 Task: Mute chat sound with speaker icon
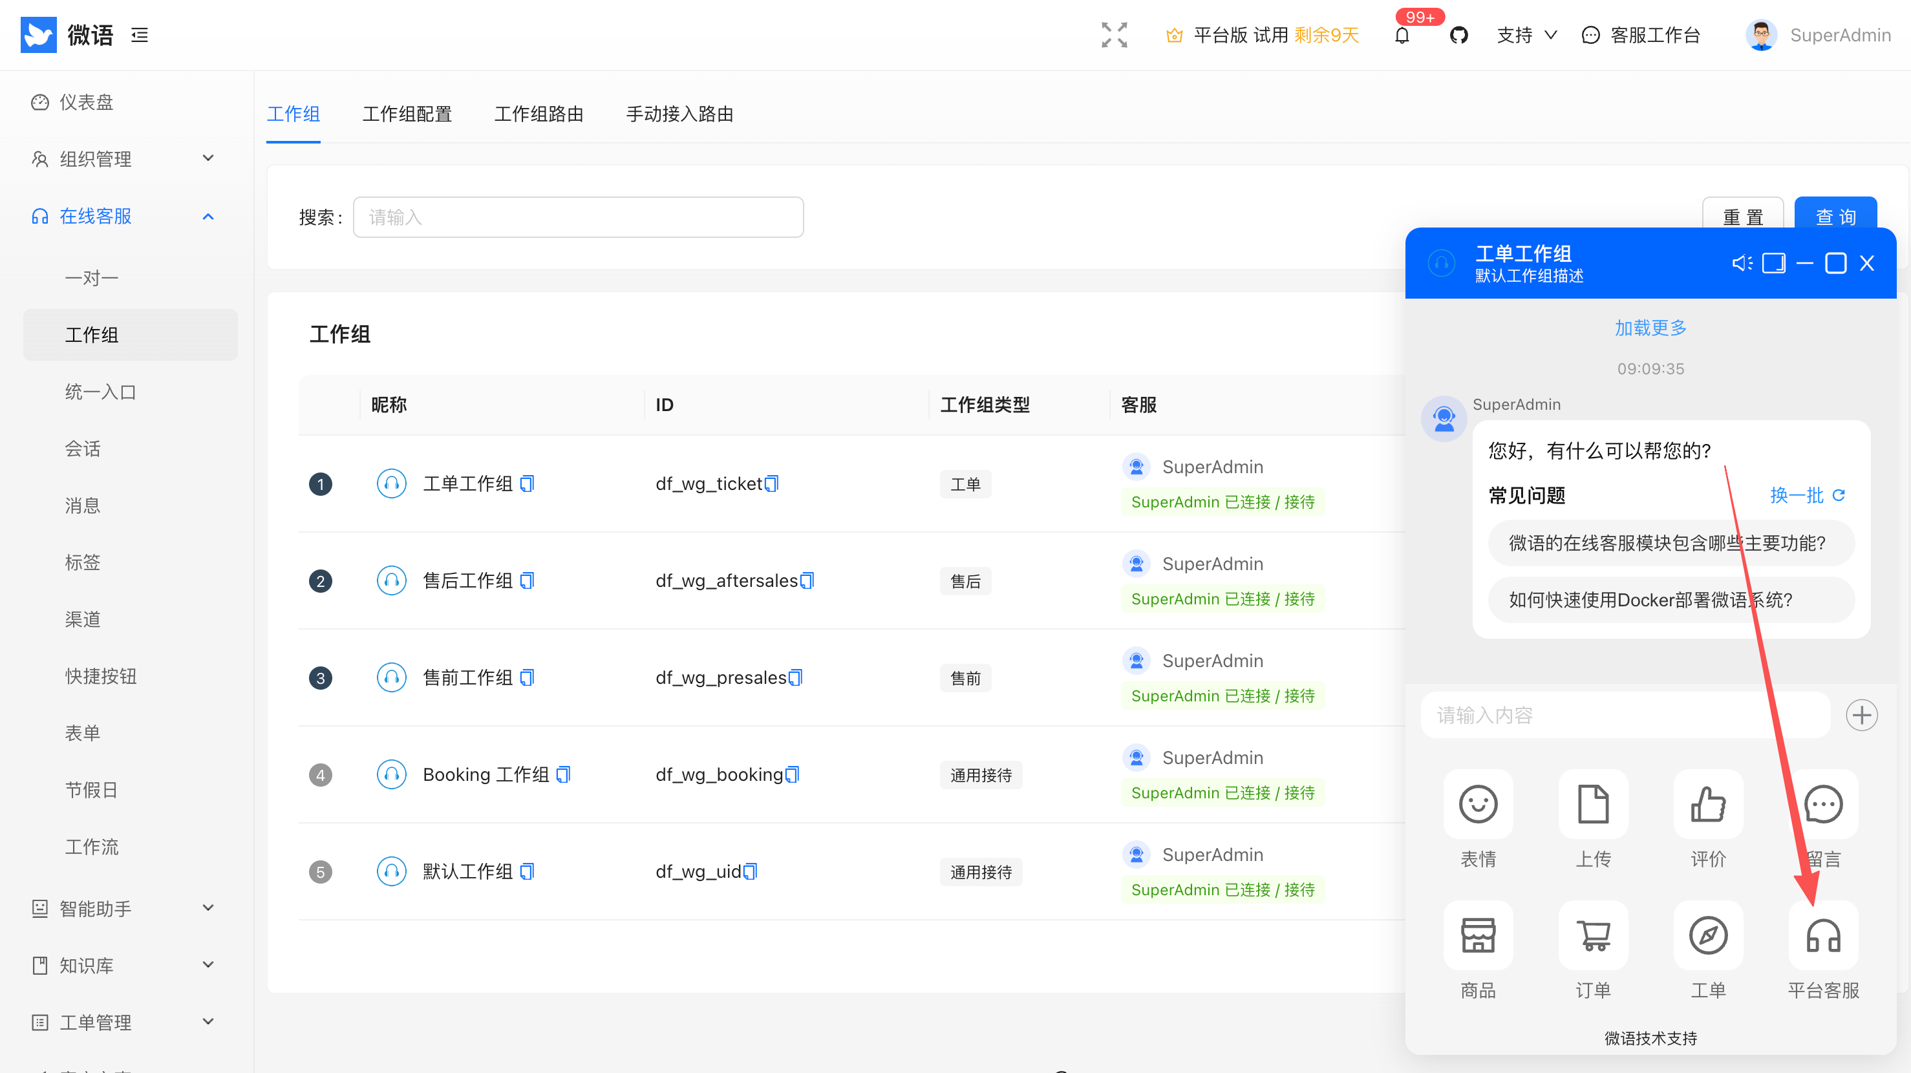(1741, 263)
